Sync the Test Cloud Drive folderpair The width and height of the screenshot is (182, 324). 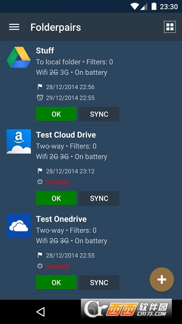click(x=99, y=198)
